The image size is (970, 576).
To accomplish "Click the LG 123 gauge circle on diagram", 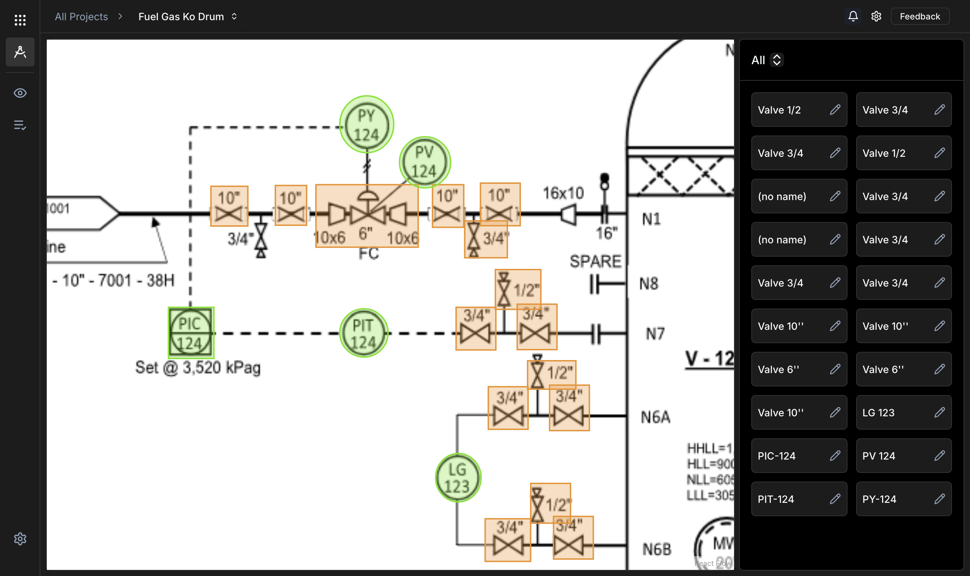I will point(458,478).
